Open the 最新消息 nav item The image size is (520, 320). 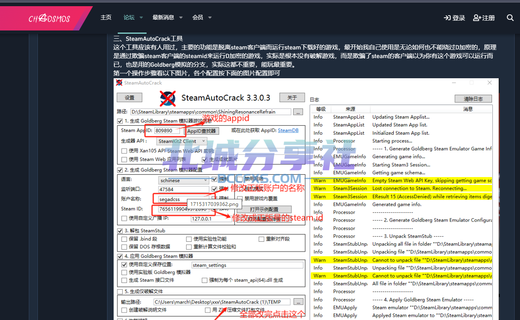163,17
